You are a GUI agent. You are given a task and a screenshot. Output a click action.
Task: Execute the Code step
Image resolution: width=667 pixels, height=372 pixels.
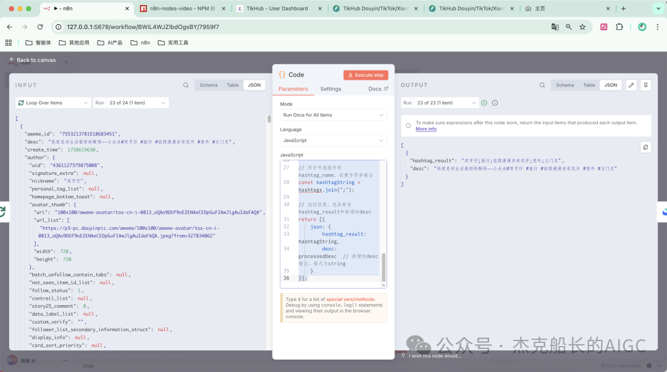click(366, 75)
